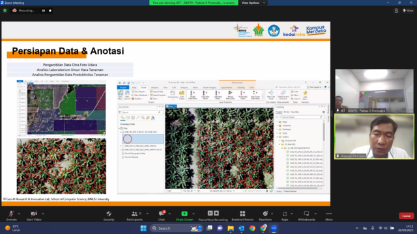Toggle Pause/Stop Recording in the toolbar

[213, 215]
